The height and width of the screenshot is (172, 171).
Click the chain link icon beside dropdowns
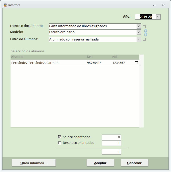coord(145,32)
